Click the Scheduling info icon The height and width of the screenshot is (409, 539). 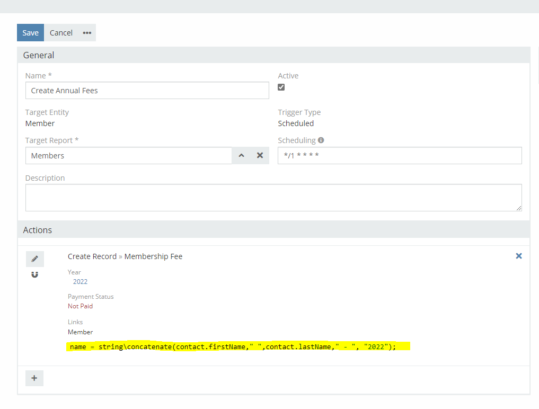click(x=321, y=140)
